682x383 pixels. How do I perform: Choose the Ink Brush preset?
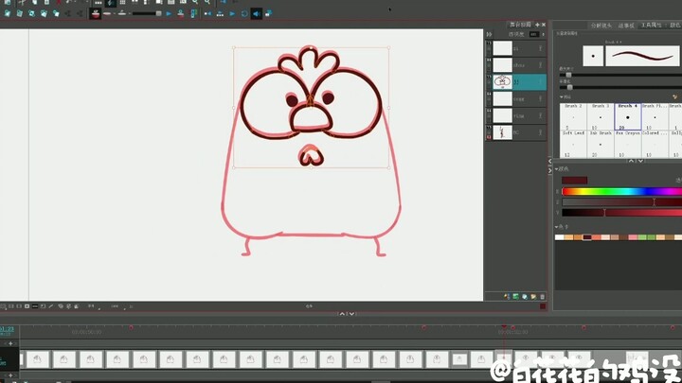[601, 144]
